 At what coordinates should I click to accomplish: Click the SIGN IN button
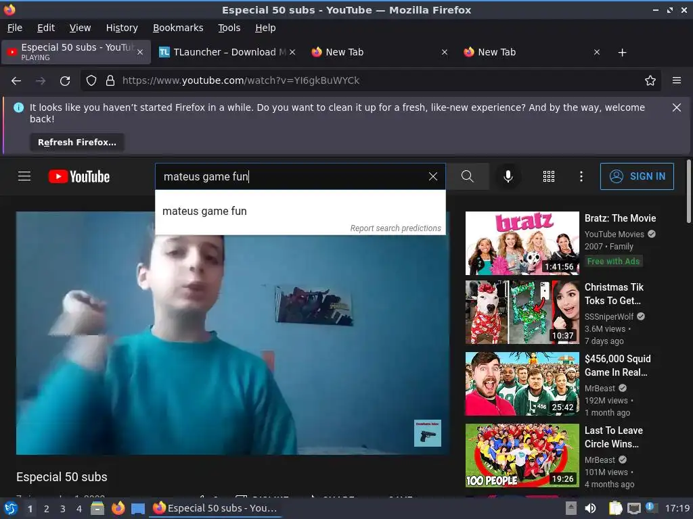click(x=637, y=176)
